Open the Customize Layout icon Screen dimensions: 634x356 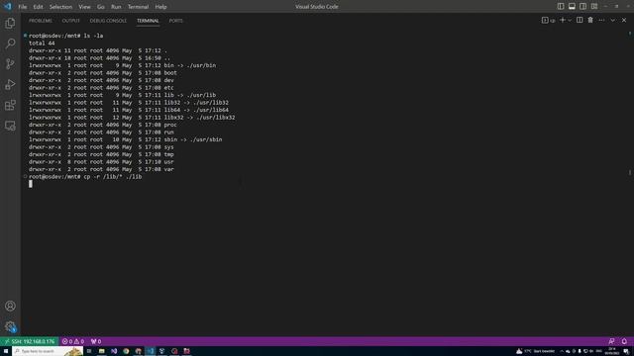tap(594, 7)
